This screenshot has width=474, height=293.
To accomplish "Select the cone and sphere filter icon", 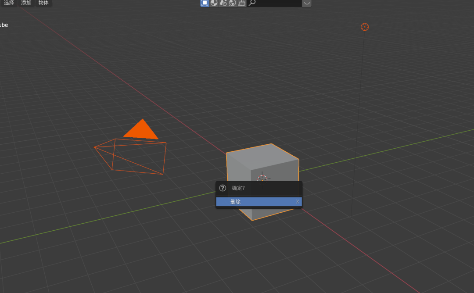I will [223, 3].
